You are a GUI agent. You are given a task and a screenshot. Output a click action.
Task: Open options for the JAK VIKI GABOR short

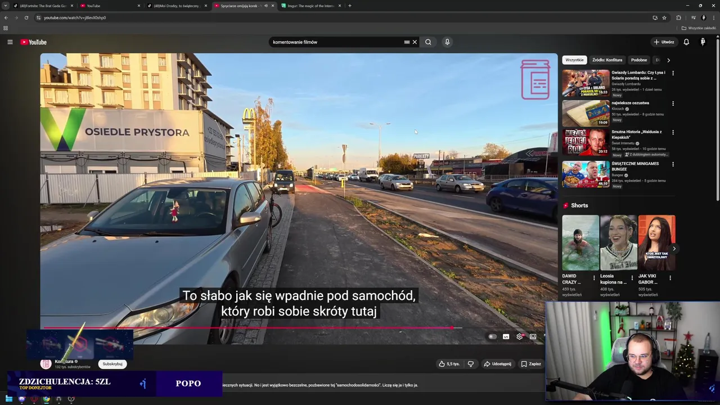point(670,278)
